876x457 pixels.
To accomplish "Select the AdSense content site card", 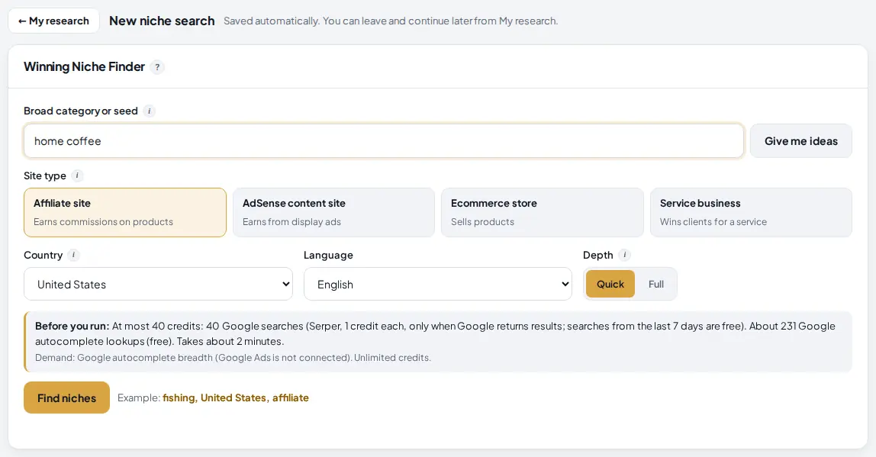I will (333, 212).
